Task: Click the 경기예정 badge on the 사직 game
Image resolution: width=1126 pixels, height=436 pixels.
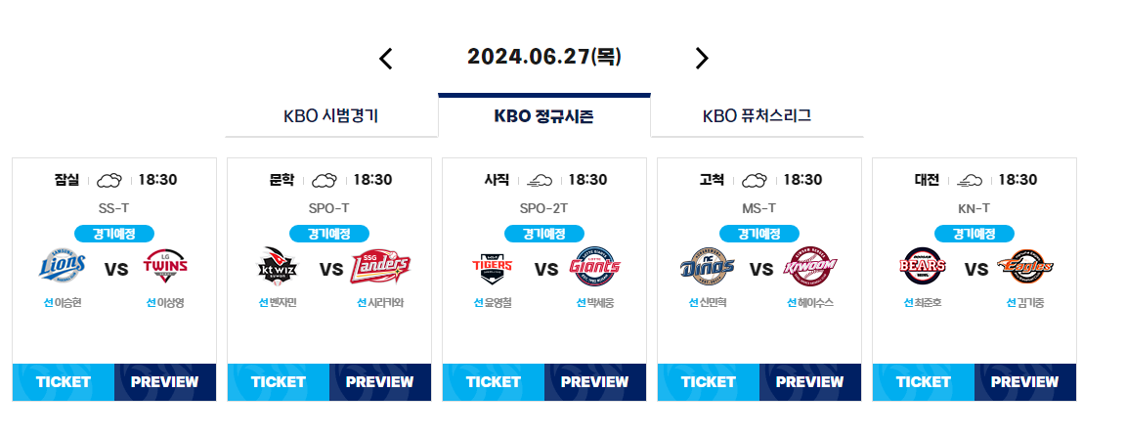Action: [544, 234]
